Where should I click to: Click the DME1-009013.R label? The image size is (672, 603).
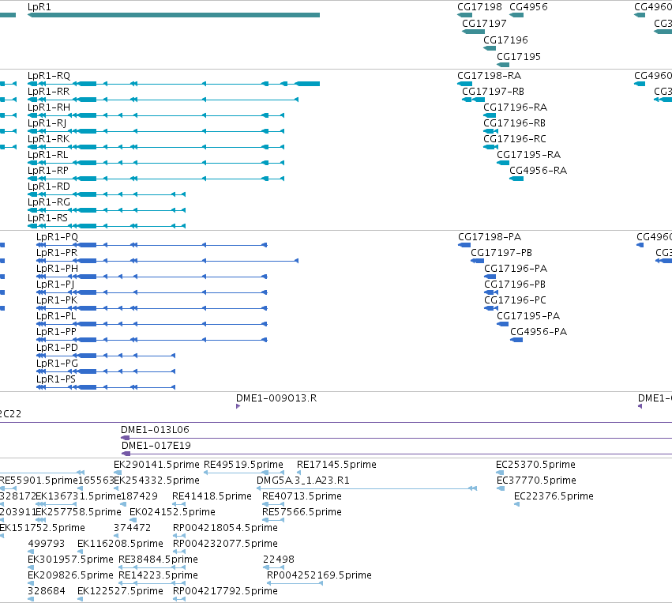276,398
